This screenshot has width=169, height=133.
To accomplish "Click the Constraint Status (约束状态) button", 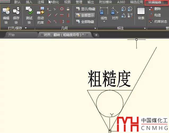I will (x=158, y=22).
